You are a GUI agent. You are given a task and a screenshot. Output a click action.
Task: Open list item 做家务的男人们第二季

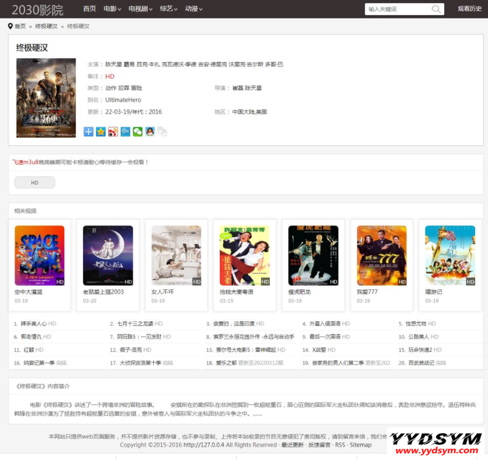tap(338, 363)
